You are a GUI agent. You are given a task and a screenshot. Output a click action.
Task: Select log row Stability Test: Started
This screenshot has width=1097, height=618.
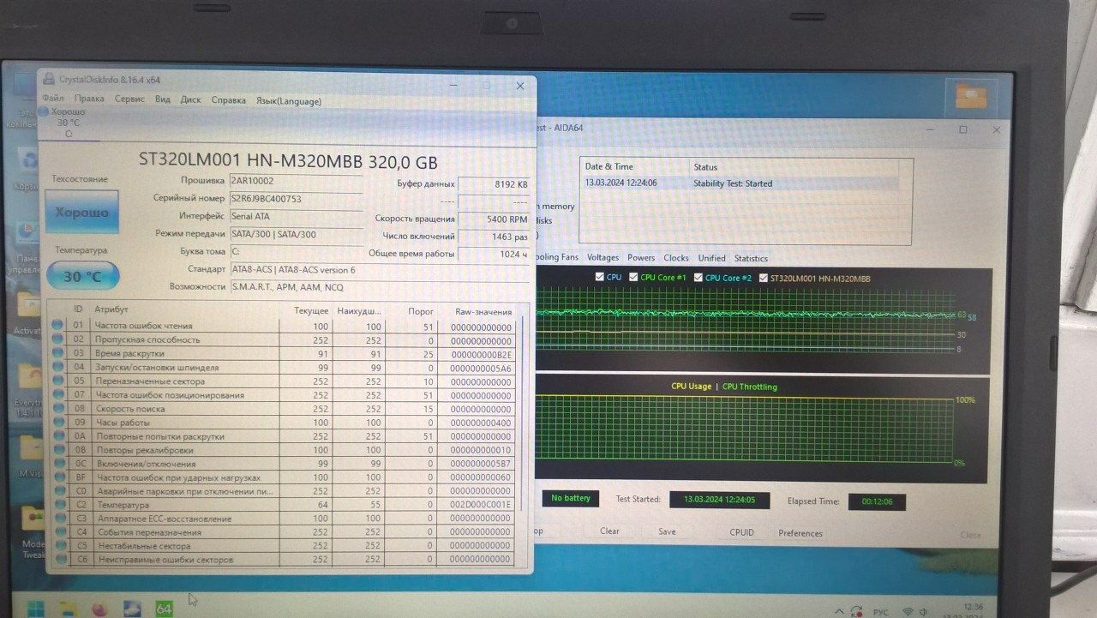click(740, 183)
